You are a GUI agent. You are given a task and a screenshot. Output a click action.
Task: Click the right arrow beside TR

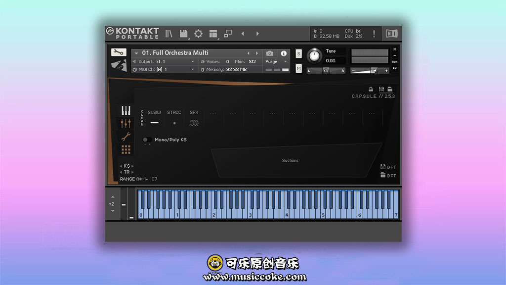(132, 172)
